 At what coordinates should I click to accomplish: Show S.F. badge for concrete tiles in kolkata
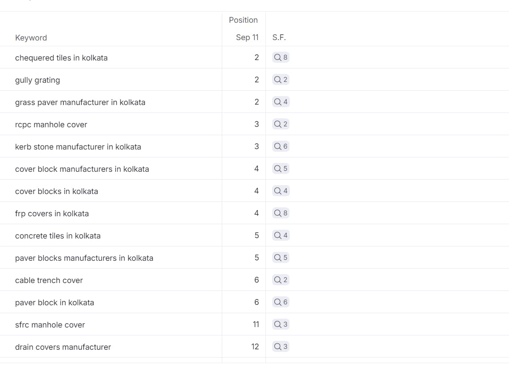(x=281, y=235)
